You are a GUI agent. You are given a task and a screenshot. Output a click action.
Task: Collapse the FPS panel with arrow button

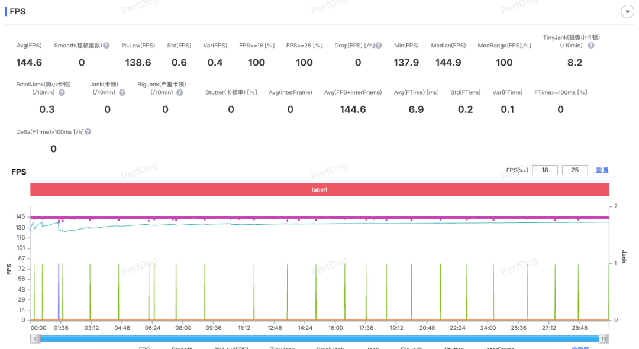click(x=627, y=12)
